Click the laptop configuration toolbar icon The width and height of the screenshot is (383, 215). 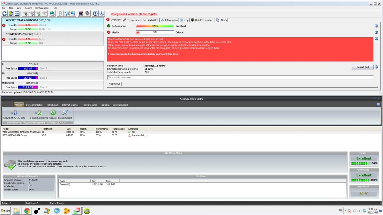[81, 14]
